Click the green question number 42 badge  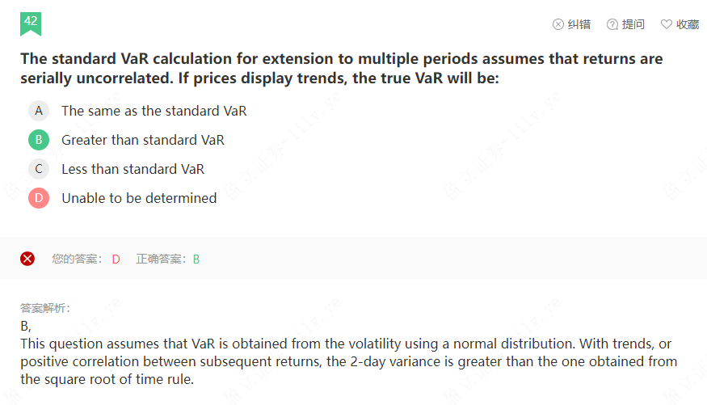[31, 23]
